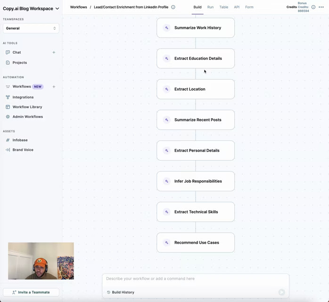Select the Infer Job Responsibilities node

[196, 181]
